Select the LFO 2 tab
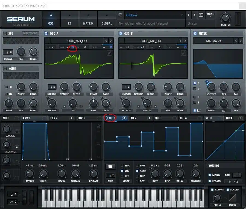 click(x=140, y=118)
